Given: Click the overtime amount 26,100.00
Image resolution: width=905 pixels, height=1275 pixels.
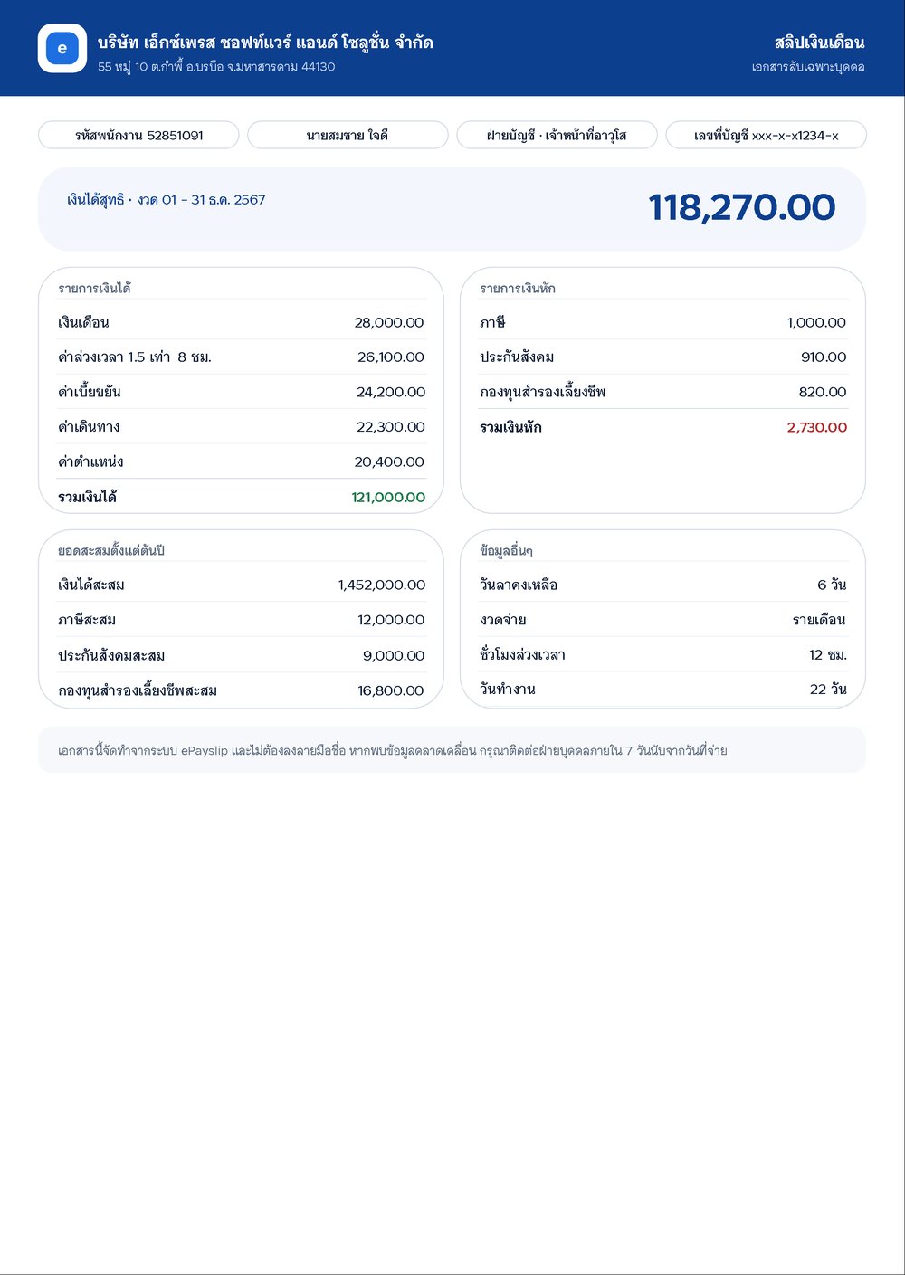Looking at the screenshot, I should (391, 357).
